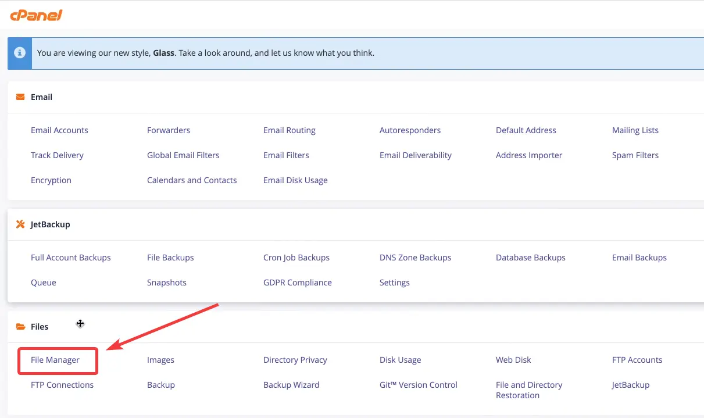Open Global Email Filters
704x418 pixels.
tap(183, 155)
